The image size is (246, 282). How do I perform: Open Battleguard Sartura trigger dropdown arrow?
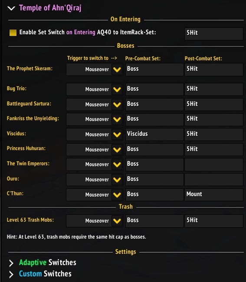point(117,105)
